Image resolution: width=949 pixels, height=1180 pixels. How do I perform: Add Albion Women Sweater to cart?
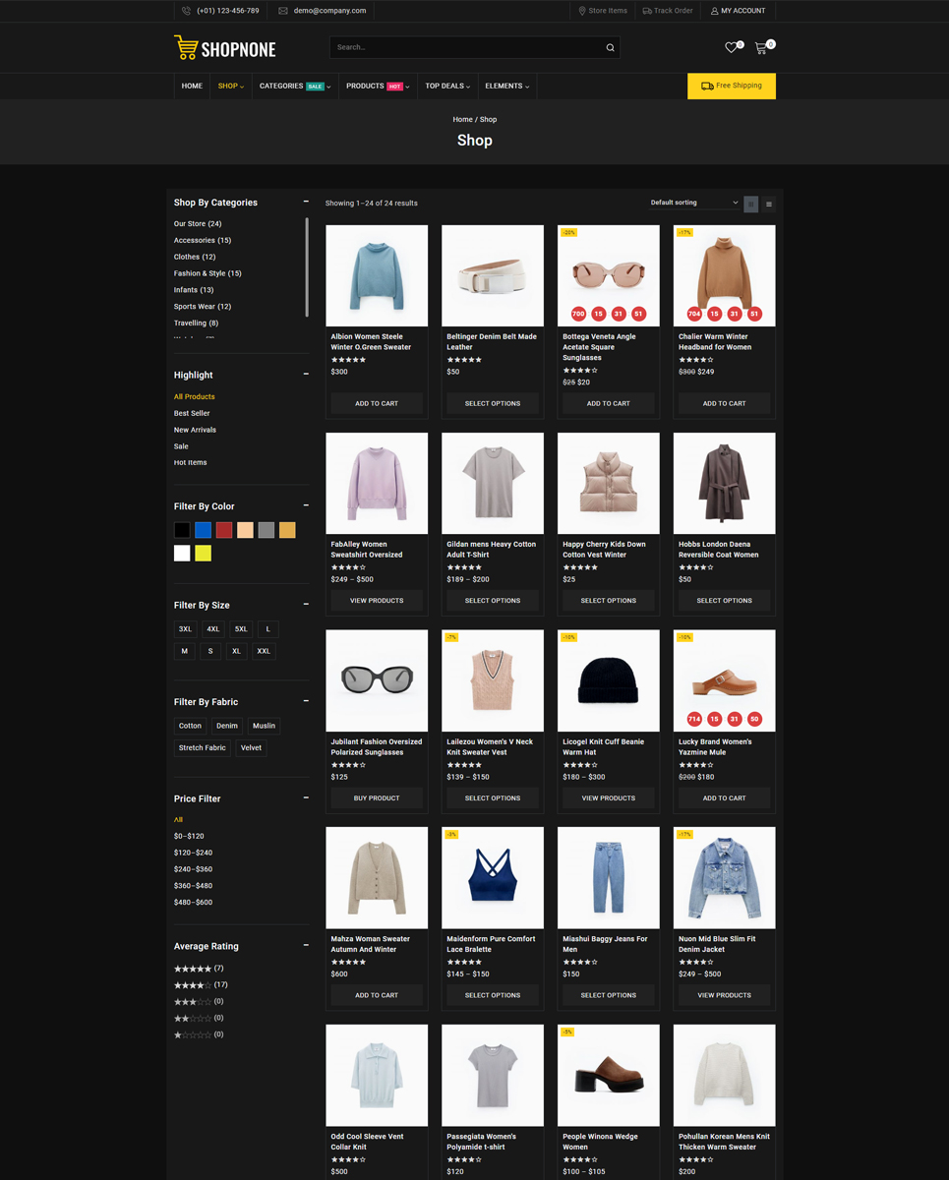click(377, 403)
